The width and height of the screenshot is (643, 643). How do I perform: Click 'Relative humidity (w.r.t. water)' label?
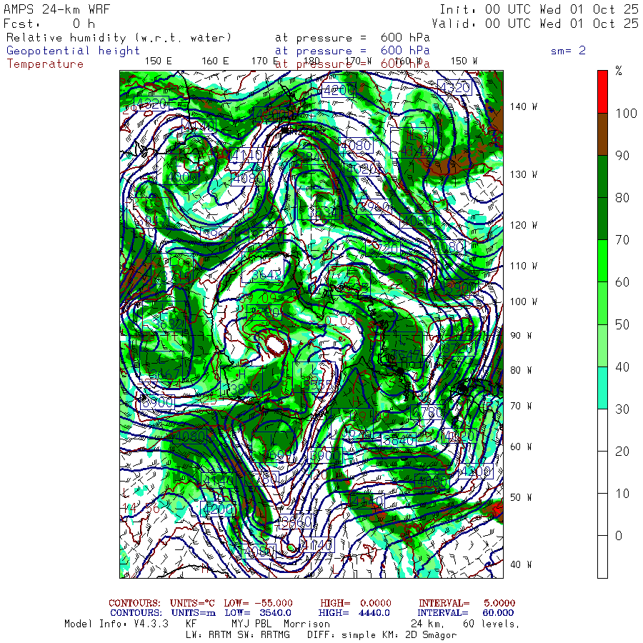coord(119,38)
